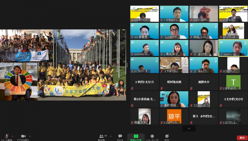
Task: Expand audio options arrow beside microphone
Action: click(x=13, y=136)
